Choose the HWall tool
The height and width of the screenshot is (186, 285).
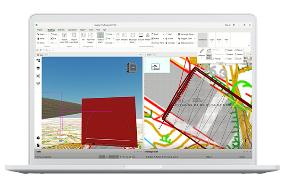point(155,39)
